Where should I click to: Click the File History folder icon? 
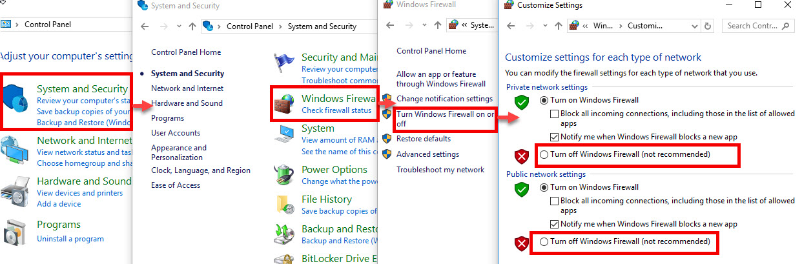pyautogui.click(x=285, y=205)
